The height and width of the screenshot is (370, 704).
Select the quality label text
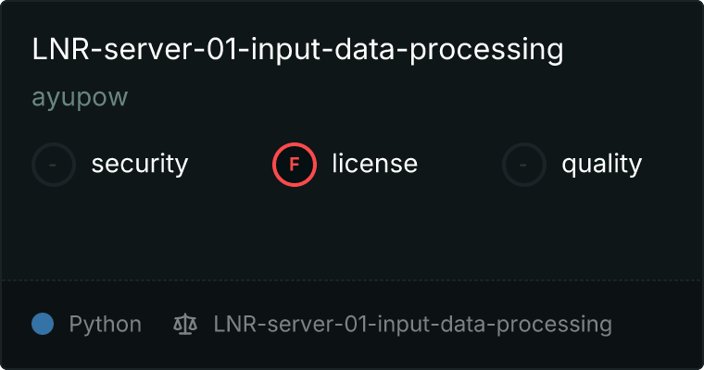tap(601, 165)
